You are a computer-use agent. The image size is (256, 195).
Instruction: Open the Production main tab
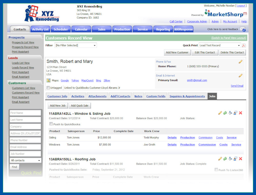point(122,29)
